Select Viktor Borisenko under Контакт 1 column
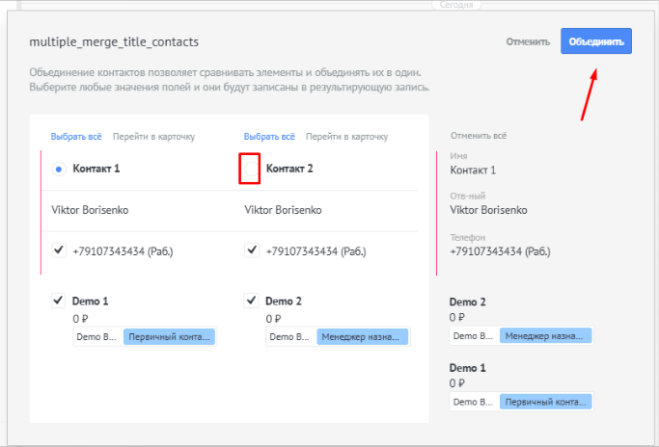This screenshot has width=659, height=447. coord(90,210)
